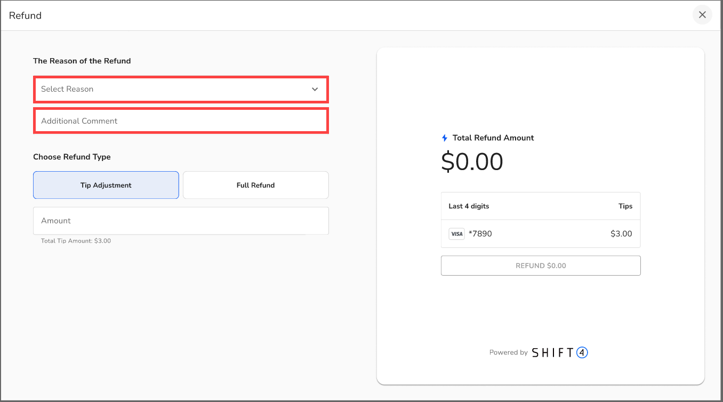Select the Tip Adjustment refund type
Image resolution: width=723 pixels, height=402 pixels.
106,185
